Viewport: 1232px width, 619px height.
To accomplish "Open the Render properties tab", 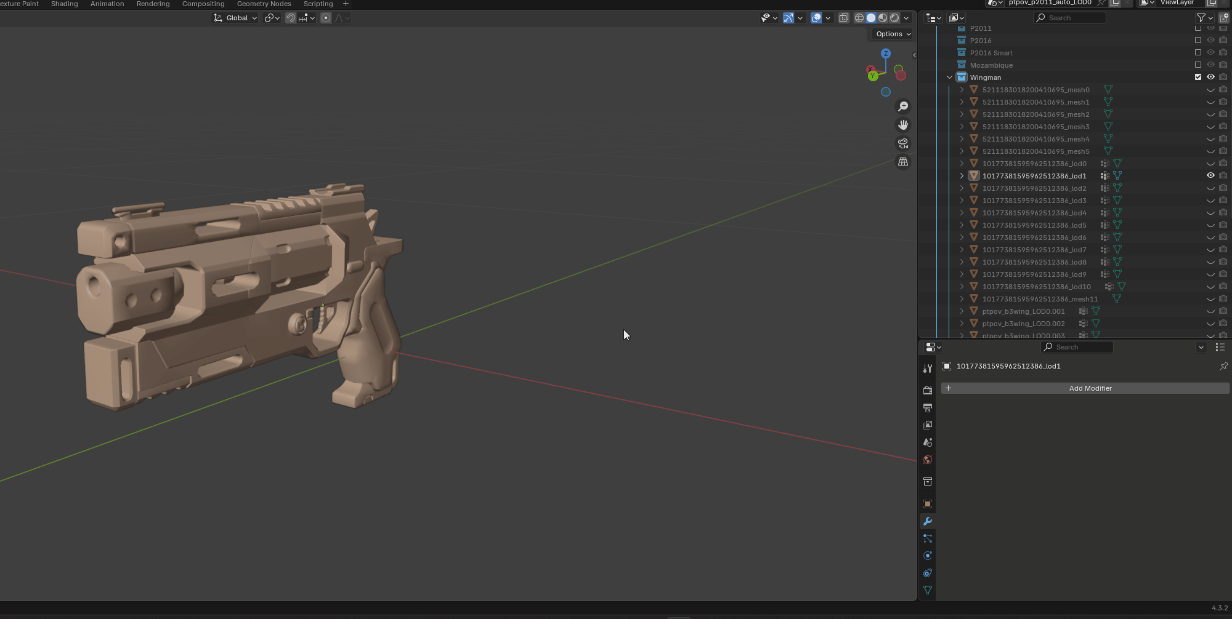I will click(x=928, y=390).
